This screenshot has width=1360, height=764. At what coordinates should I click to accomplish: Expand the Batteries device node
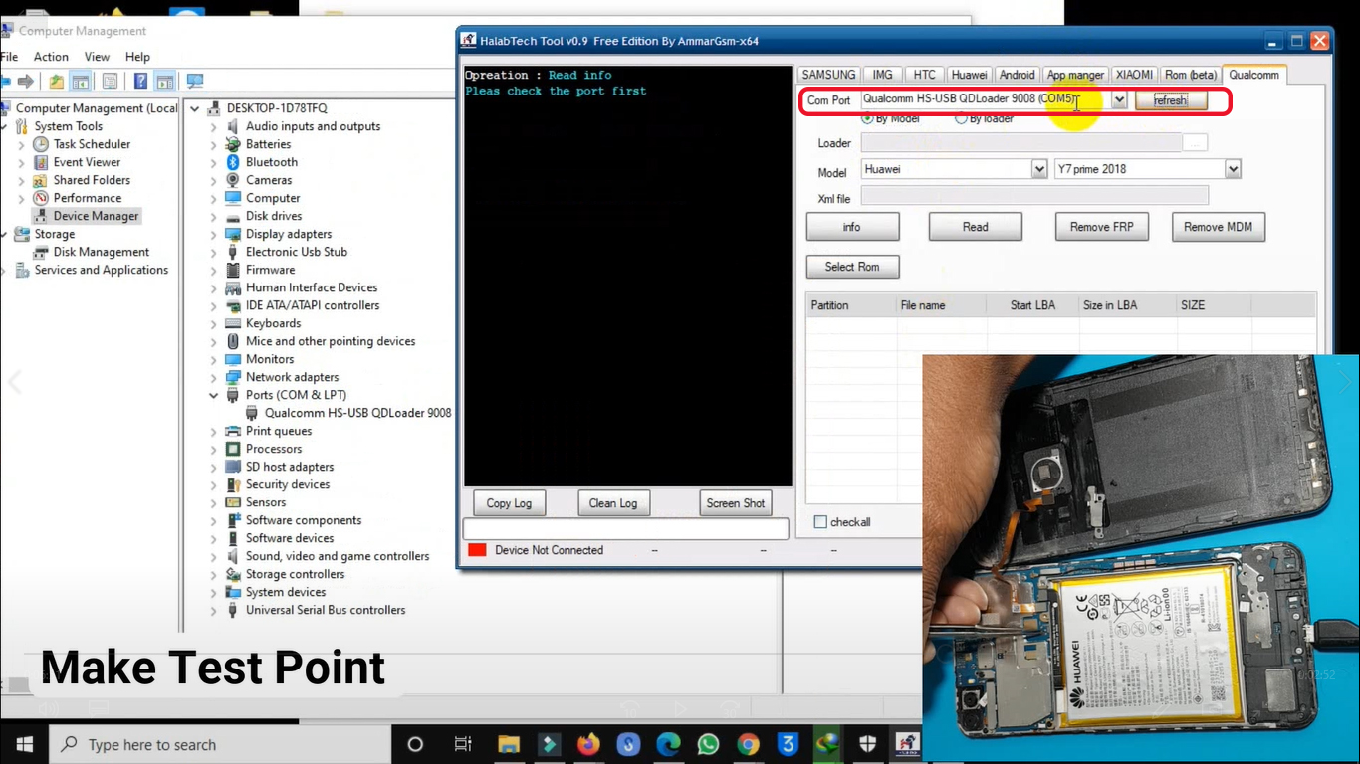213,145
